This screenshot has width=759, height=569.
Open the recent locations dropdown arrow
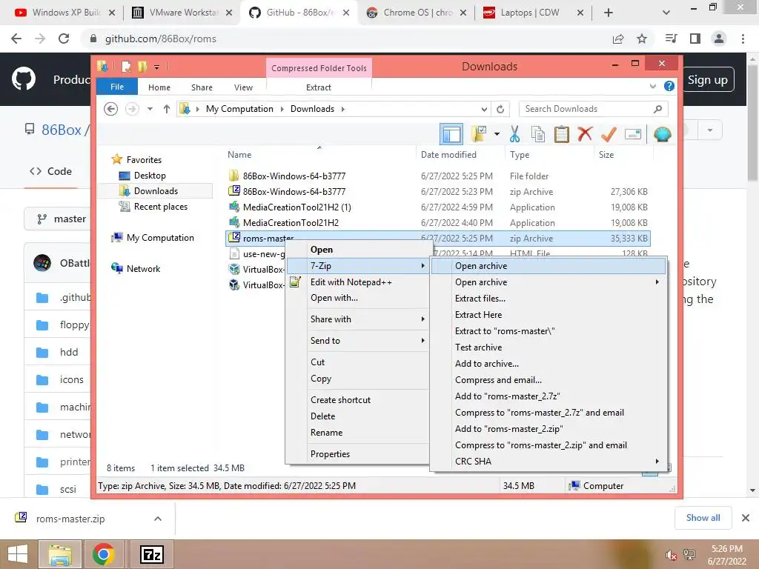pyautogui.click(x=150, y=109)
